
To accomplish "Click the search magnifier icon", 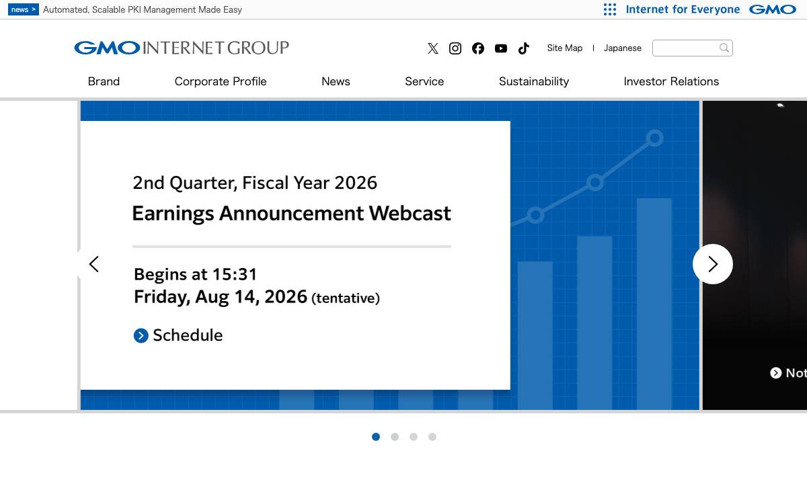I will 724,48.
